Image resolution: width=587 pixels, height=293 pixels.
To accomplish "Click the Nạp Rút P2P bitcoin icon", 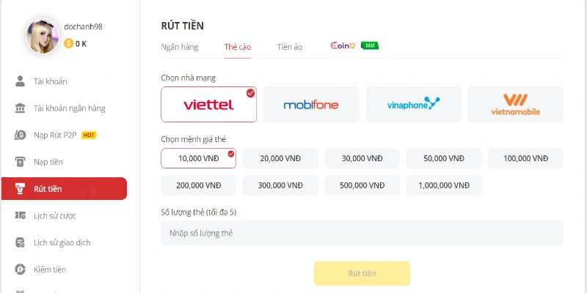I will coord(21,135).
